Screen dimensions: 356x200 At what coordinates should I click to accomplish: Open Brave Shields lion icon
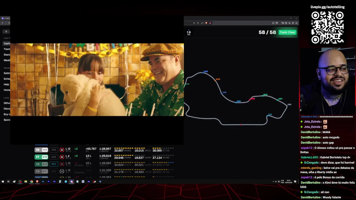point(206,23)
